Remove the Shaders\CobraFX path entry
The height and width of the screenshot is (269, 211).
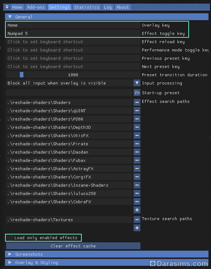click(137, 202)
